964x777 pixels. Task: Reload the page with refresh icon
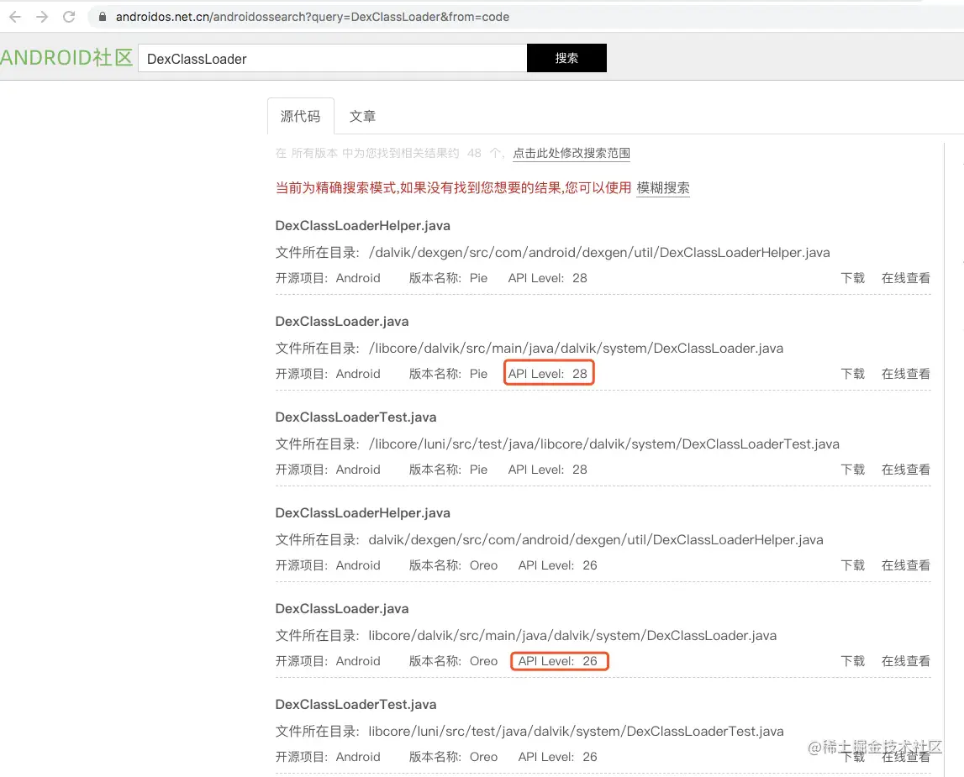[x=69, y=17]
